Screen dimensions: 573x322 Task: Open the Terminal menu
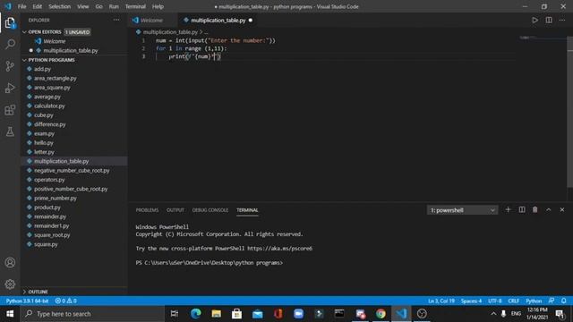pos(135,6)
